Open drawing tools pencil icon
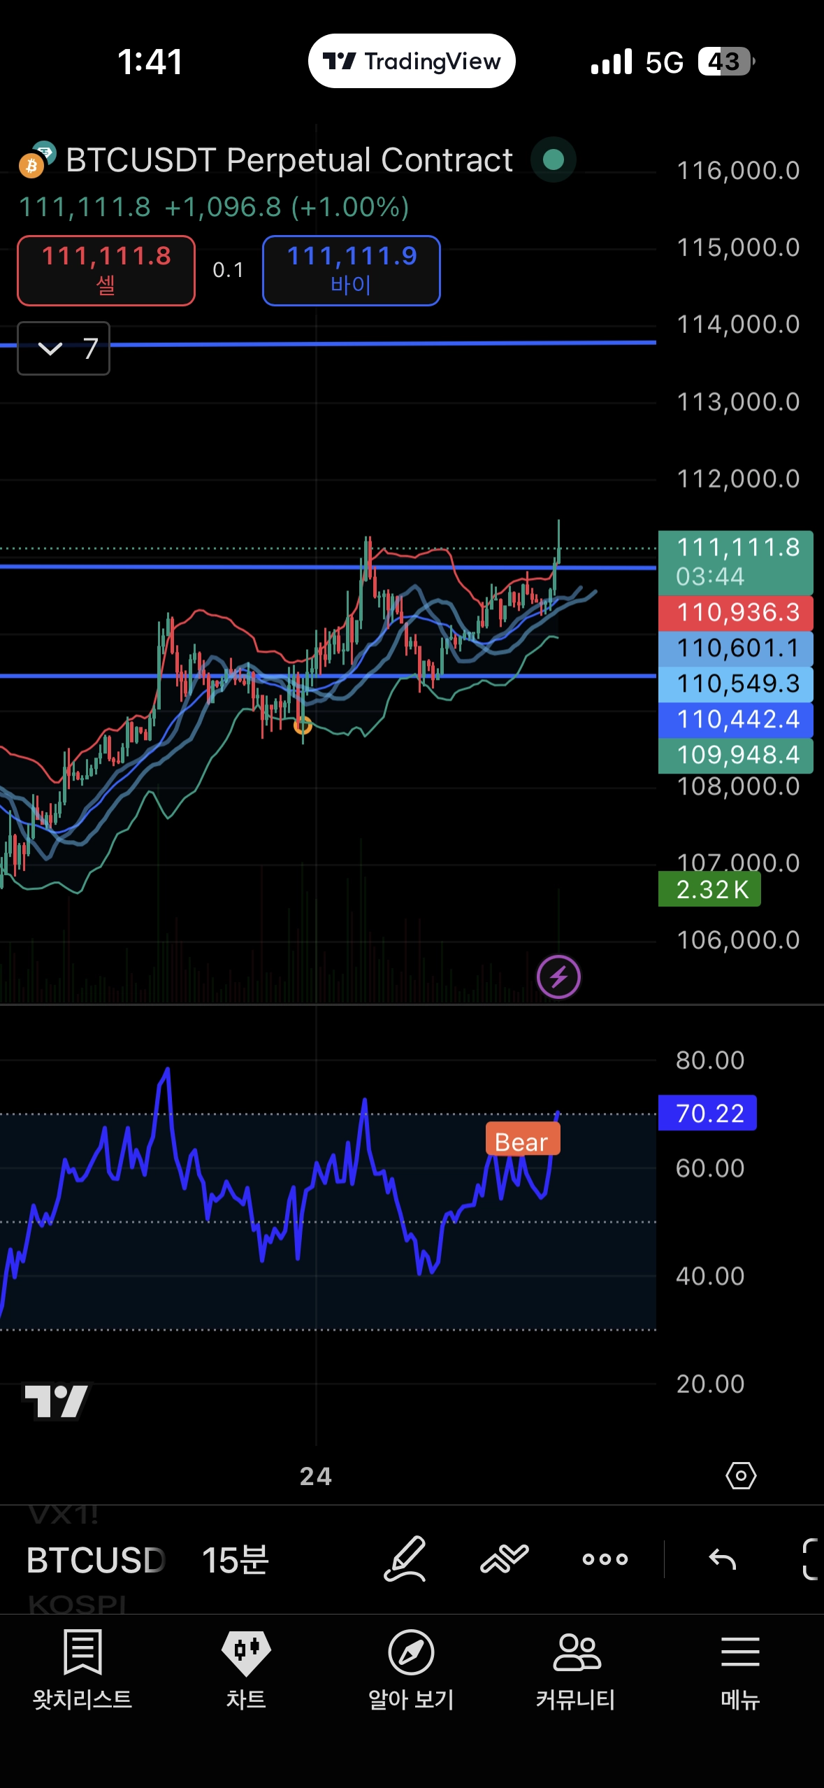Viewport: 824px width, 1788px height. coord(405,1559)
